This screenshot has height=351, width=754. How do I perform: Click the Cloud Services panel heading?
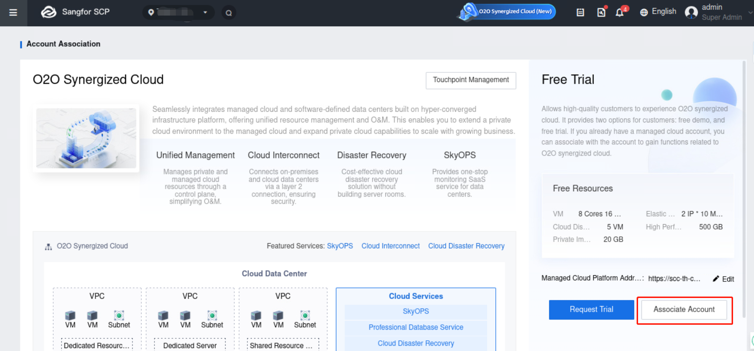[x=416, y=296]
